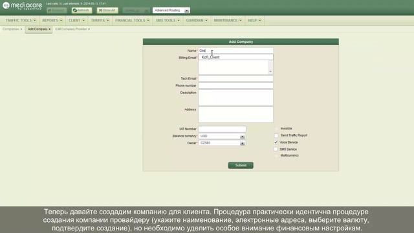Click into the Name input field

(235, 50)
